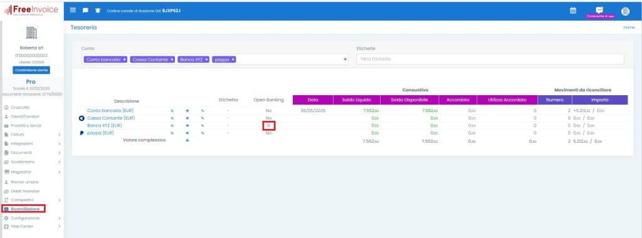This screenshot has width=642, height=238.
Task: Open the notifications bell icon
Action: coord(98,10)
